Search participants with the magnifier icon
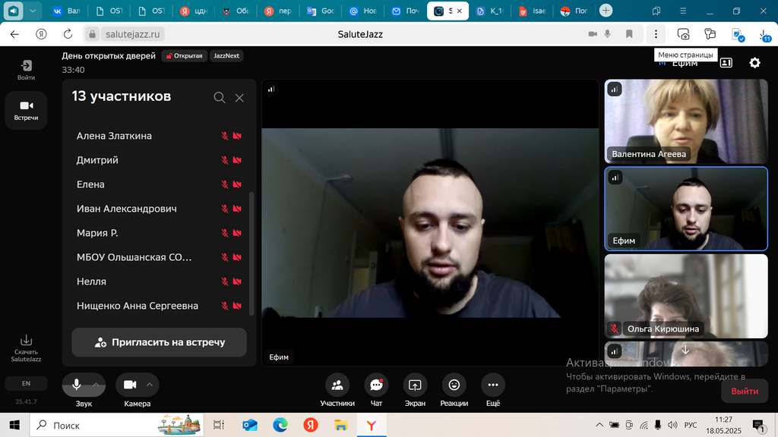778x437 pixels. coord(220,97)
